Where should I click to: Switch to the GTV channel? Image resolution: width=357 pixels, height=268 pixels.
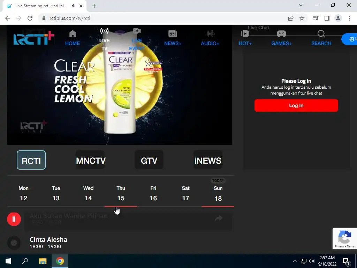[149, 160]
